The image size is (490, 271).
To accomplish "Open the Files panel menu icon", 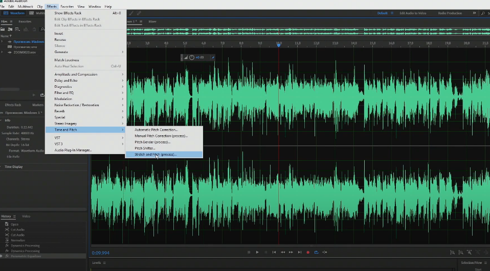I will pyautogui.click(x=11, y=21).
